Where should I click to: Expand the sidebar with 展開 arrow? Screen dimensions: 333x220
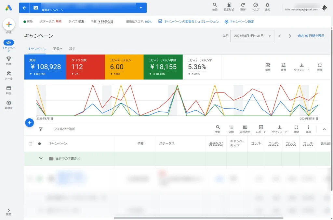pos(8,212)
